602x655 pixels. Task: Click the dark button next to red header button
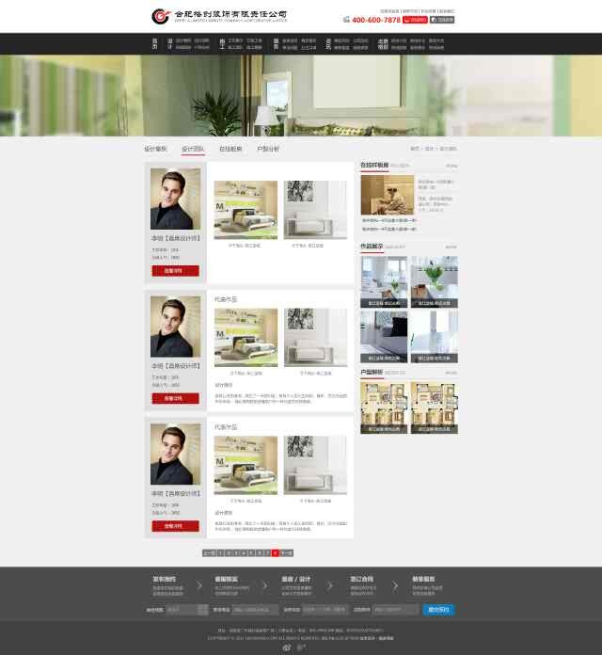[x=441, y=19]
